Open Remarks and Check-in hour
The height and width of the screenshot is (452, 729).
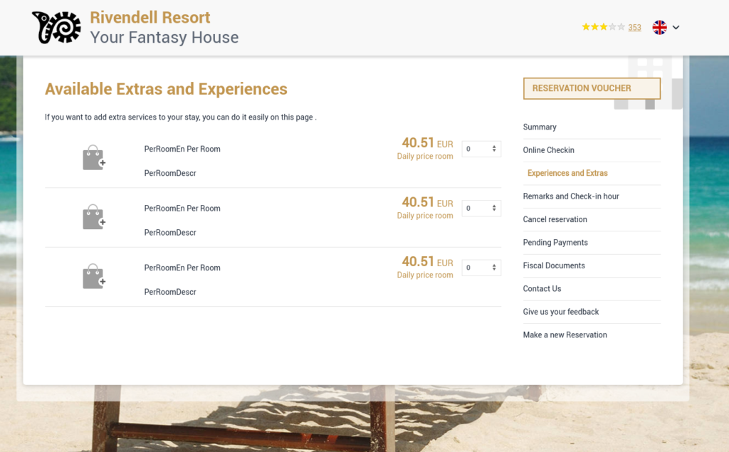click(571, 196)
